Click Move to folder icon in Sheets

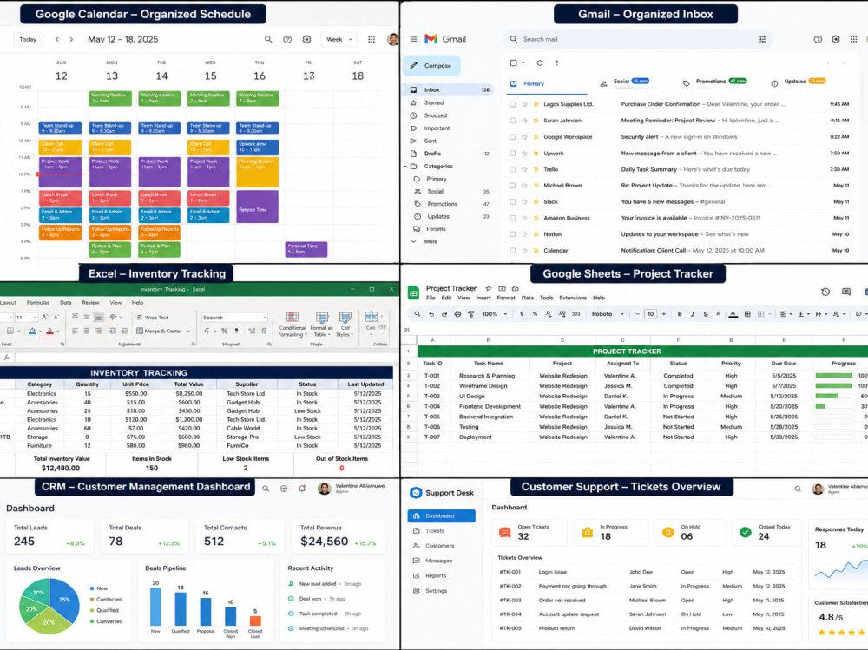pyautogui.click(x=502, y=288)
